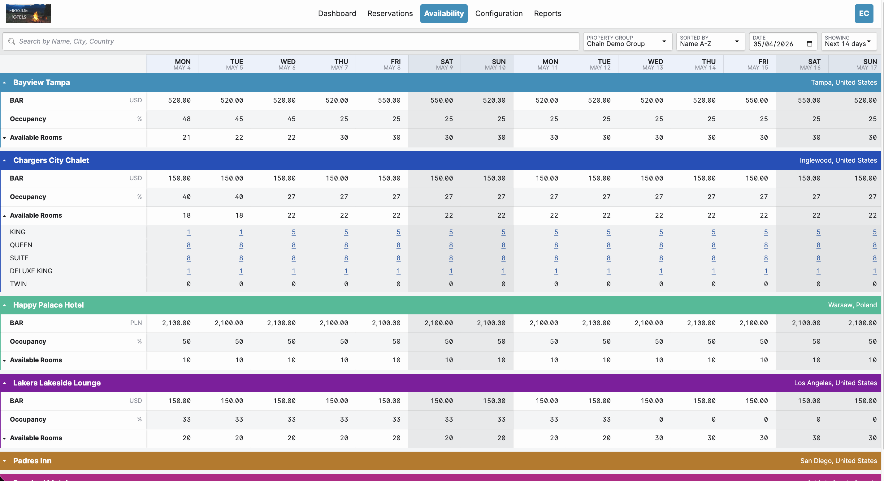Click KING availability link for Thu May 14

click(713, 232)
